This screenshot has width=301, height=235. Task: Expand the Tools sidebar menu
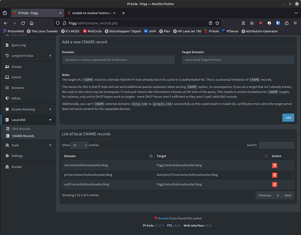point(28,145)
